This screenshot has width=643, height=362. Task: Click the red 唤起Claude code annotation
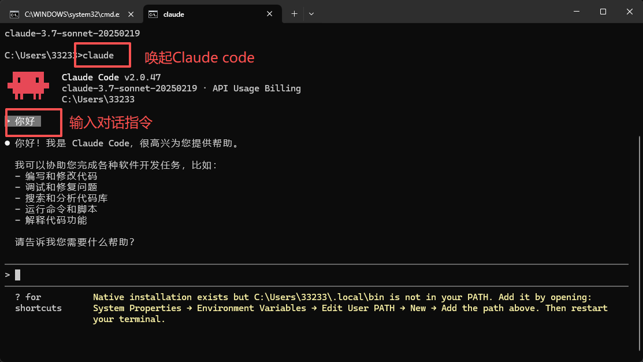click(199, 57)
